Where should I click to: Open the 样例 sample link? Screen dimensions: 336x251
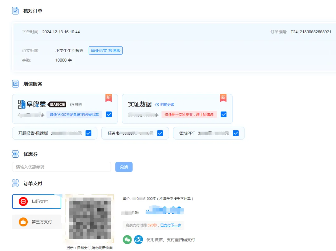point(78,105)
